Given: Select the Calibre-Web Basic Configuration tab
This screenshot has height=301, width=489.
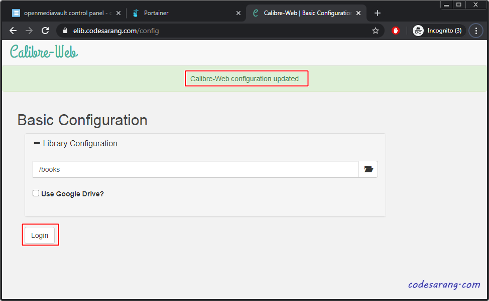Looking at the screenshot, I should (306, 13).
